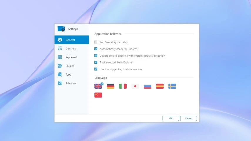Screen dimensions: 251x141
Task: Select the Japanese flag language
Action: pyautogui.click(x=135, y=86)
